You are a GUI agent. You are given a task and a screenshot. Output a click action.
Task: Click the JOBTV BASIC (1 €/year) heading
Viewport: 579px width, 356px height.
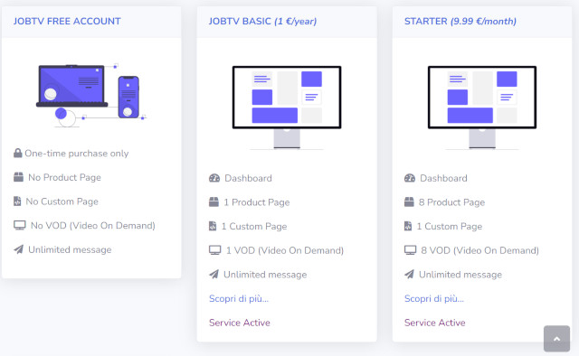coord(263,22)
